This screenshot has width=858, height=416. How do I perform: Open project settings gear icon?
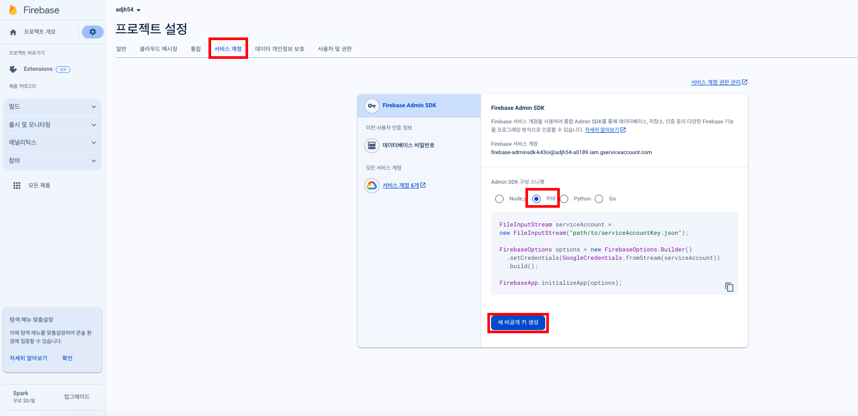[x=93, y=32]
